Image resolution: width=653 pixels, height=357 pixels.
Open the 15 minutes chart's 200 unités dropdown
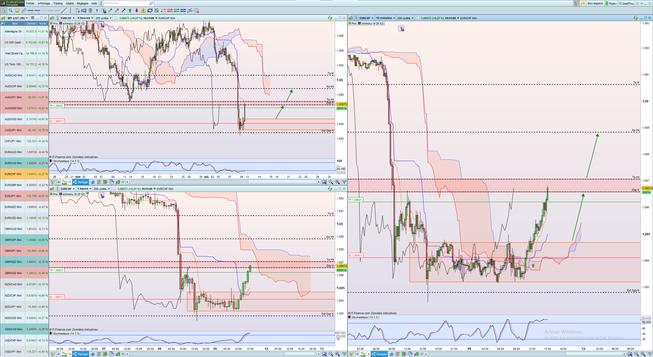[x=405, y=18]
